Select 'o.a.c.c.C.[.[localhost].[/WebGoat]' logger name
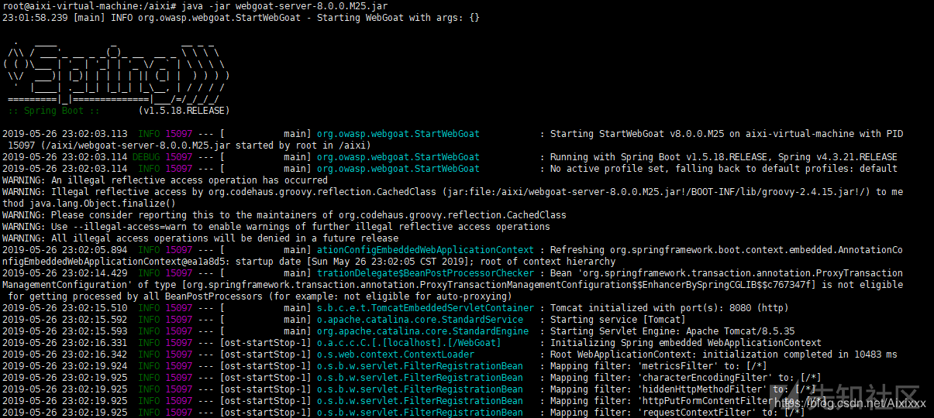This screenshot has width=934, height=418. pos(409,343)
